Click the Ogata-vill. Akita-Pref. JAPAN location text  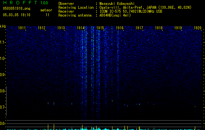click(x=145, y=7)
